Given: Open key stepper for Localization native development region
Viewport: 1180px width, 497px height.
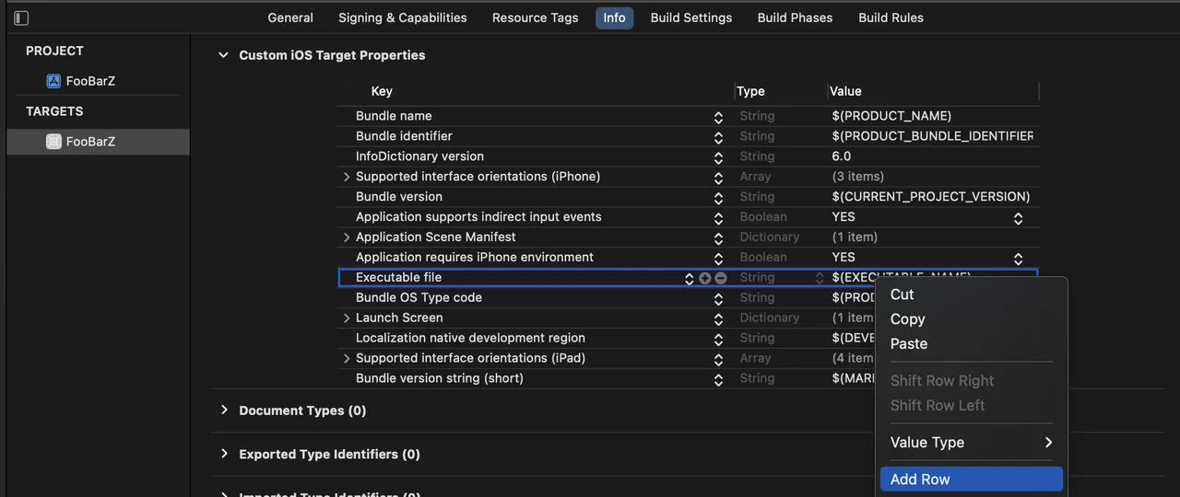Looking at the screenshot, I should coord(718,339).
